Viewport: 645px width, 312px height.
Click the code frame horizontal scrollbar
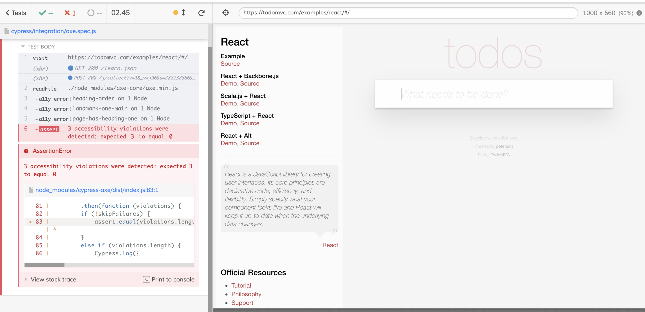pos(44,265)
